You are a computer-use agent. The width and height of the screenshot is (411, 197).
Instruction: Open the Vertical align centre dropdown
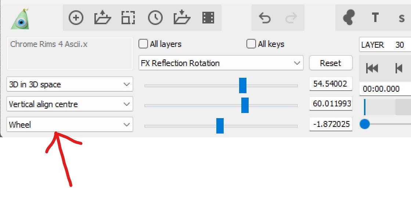(70, 104)
